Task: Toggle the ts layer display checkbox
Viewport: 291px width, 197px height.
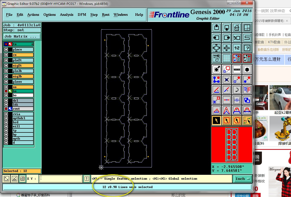Action: pos(6,44)
